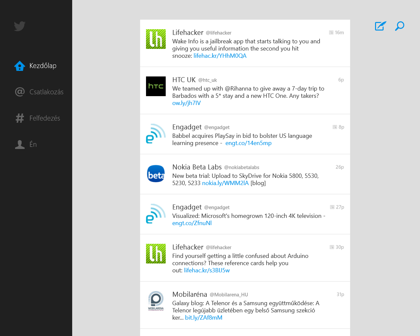This screenshot has width=420, height=336.
Task: Open the Wake Info jailbreak app tweet text
Action: 246,49
